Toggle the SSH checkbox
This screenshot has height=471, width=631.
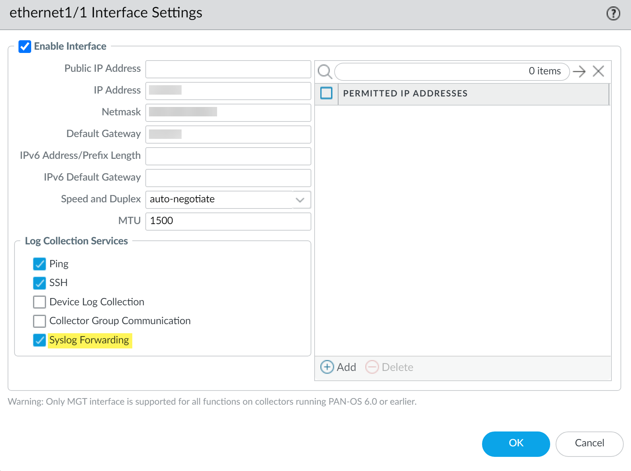tap(40, 283)
